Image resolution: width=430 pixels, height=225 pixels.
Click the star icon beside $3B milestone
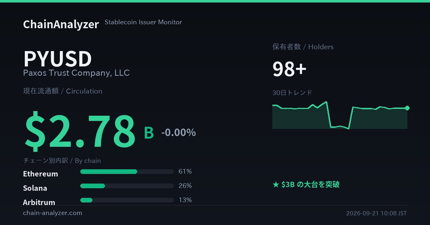click(x=276, y=185)
